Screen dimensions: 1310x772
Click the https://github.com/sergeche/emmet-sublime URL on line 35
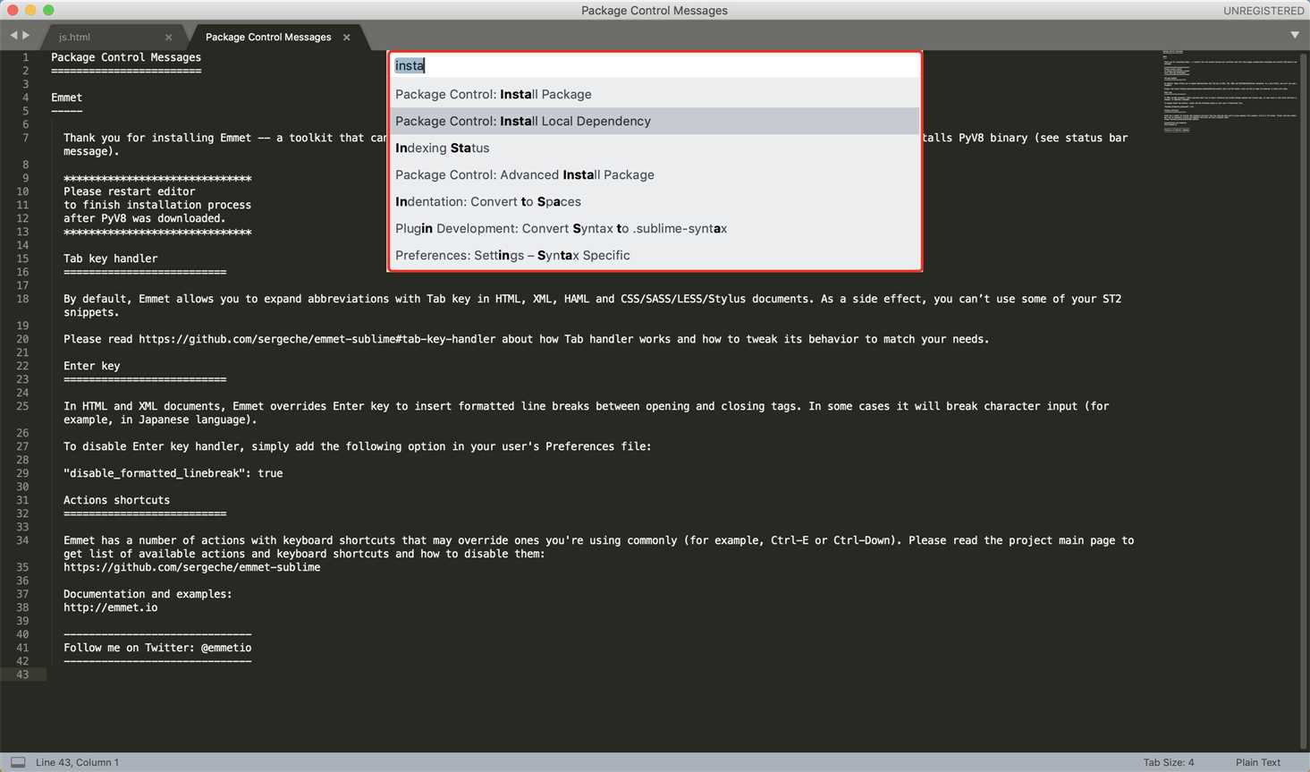[191, 567]
